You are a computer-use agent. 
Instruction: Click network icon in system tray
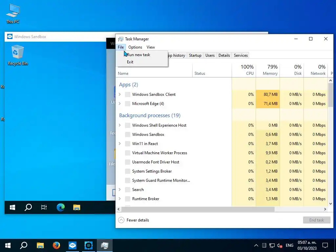pos(272,245)
